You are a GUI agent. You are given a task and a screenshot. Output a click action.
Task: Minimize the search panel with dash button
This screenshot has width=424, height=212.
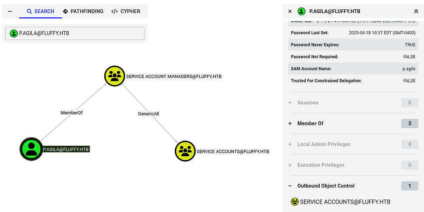coord(10,11)
